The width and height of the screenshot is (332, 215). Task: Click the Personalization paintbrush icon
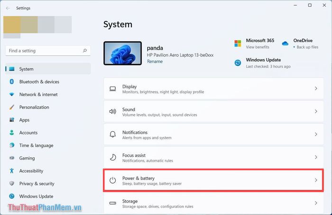(12, 107)
